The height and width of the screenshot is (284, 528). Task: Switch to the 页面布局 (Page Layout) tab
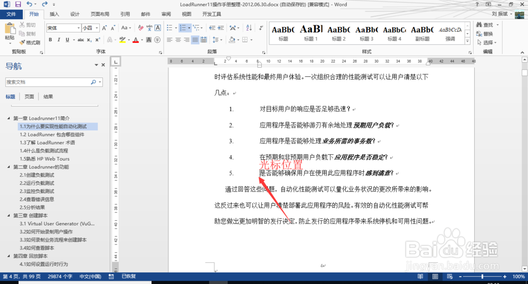100,14
